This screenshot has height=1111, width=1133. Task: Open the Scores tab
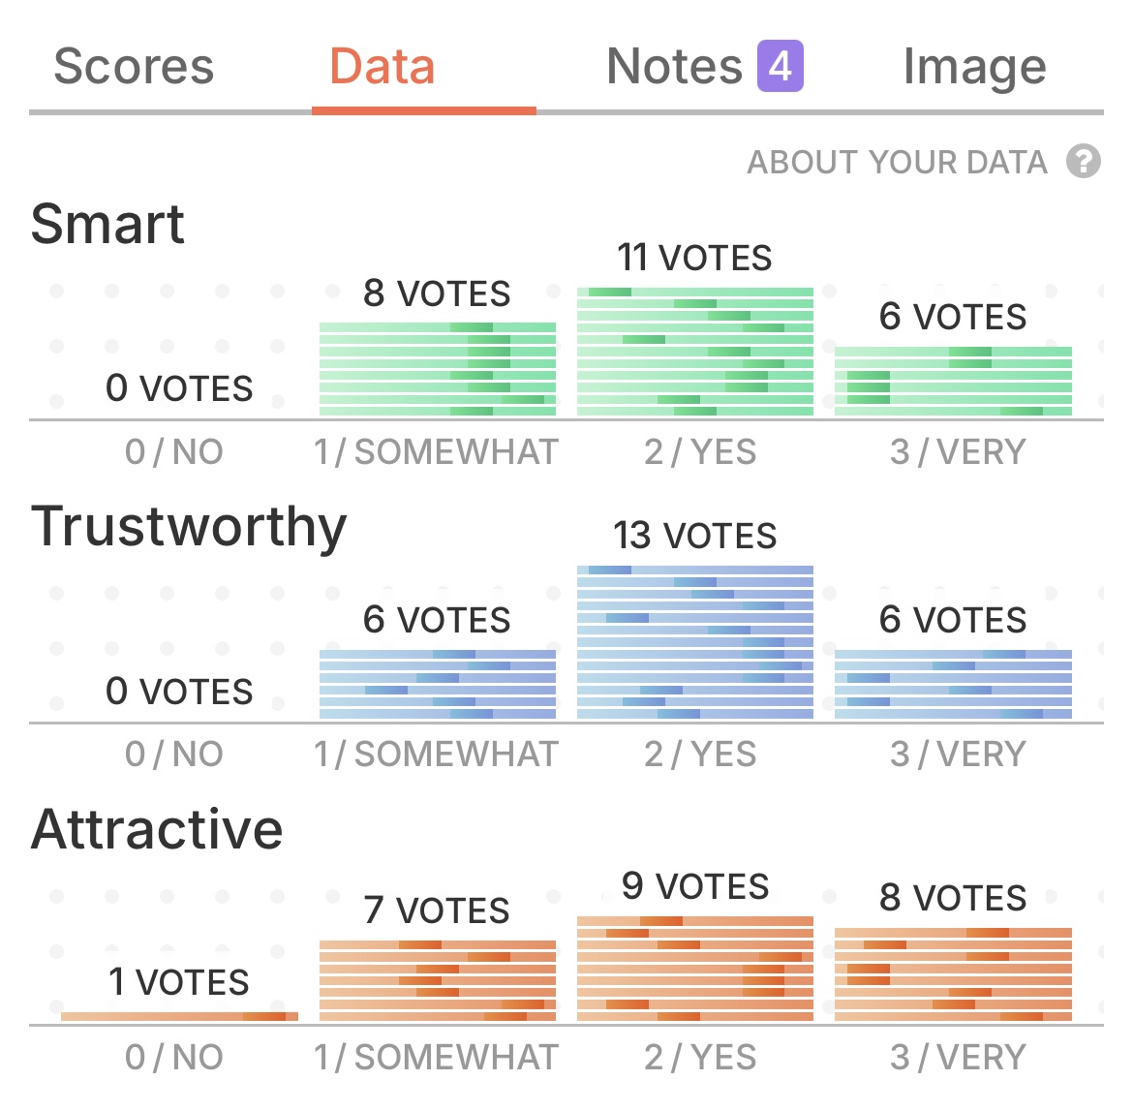(x=134, y=67)
